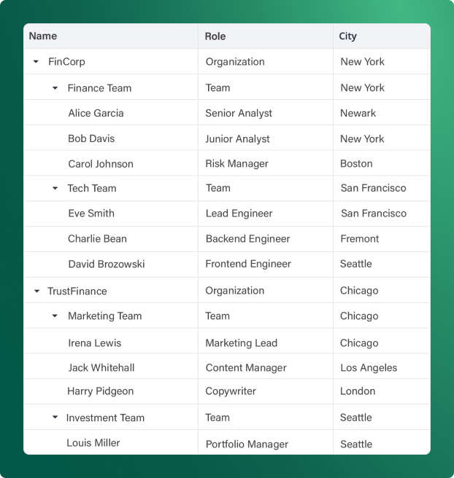Screen dimensions: 454x478
Task: Select the Eve Smith row
Action: [227, 213]
